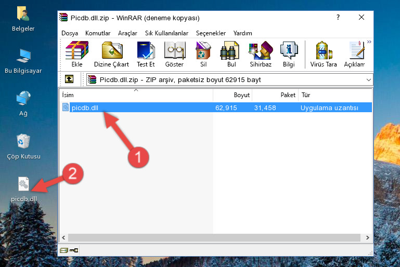Open the Komutlar menu
The width and height of the screenshot is (400, 267).
click(98, 33)
